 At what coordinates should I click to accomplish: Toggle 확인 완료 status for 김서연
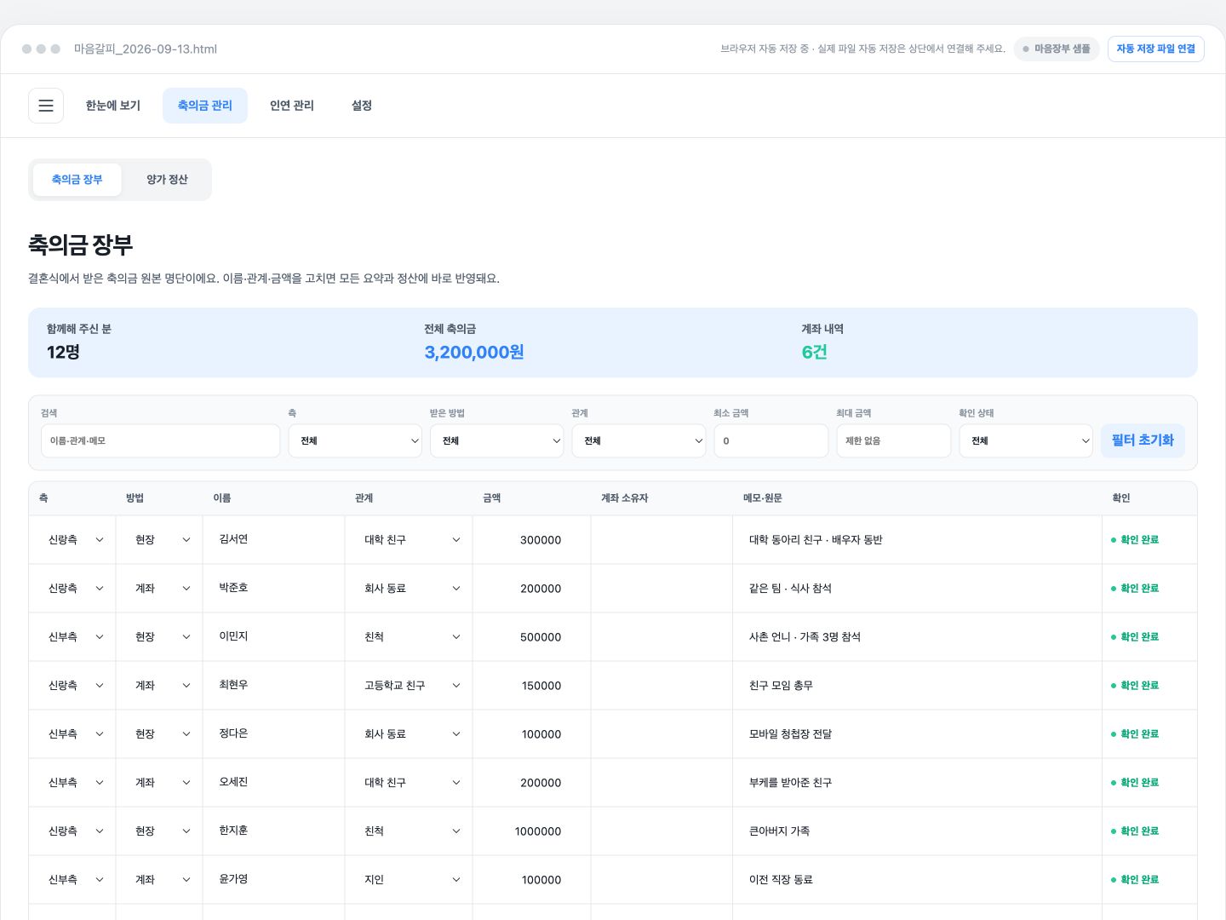(1135, 540)
